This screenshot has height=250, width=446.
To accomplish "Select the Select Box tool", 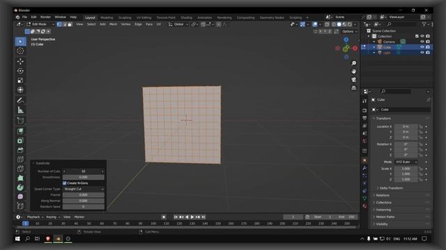I will click(x=20, y=42).
